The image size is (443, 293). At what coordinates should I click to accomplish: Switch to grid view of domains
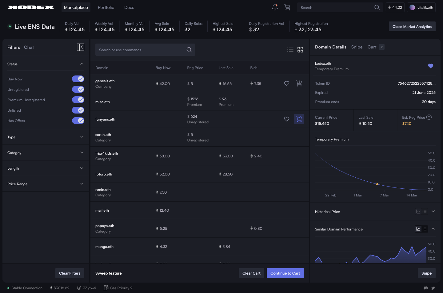coord(300,49)
